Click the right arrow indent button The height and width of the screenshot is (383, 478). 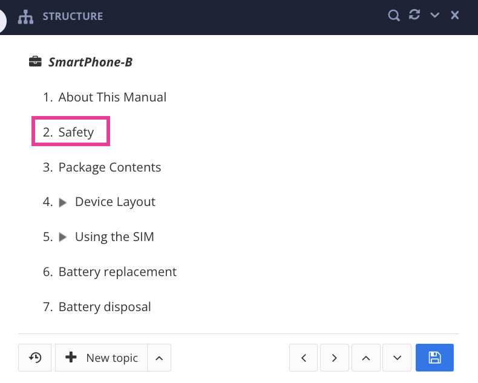[x=335, y=358]
